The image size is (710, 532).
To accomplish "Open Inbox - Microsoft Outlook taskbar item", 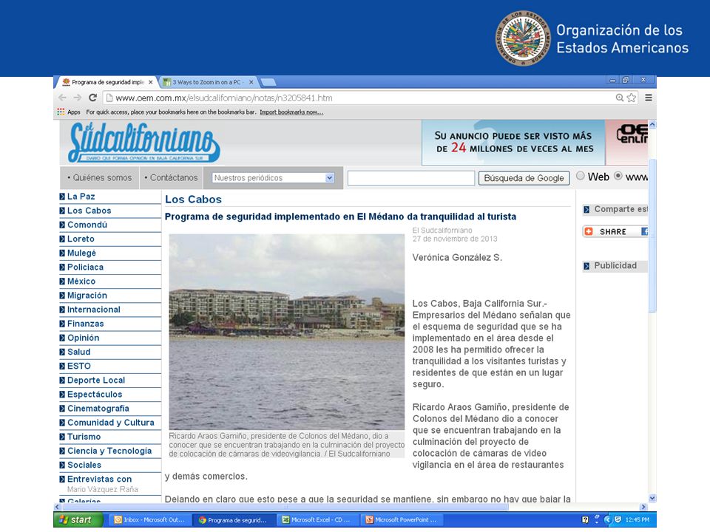I will (x=149, y=519).
